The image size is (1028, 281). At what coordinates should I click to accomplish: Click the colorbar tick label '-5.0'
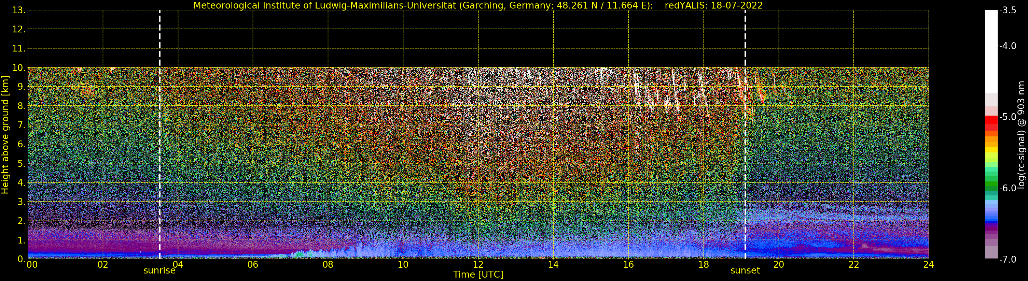[1008, 117]
